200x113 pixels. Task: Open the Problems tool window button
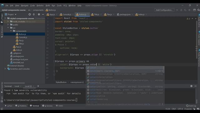coord(21,106)
